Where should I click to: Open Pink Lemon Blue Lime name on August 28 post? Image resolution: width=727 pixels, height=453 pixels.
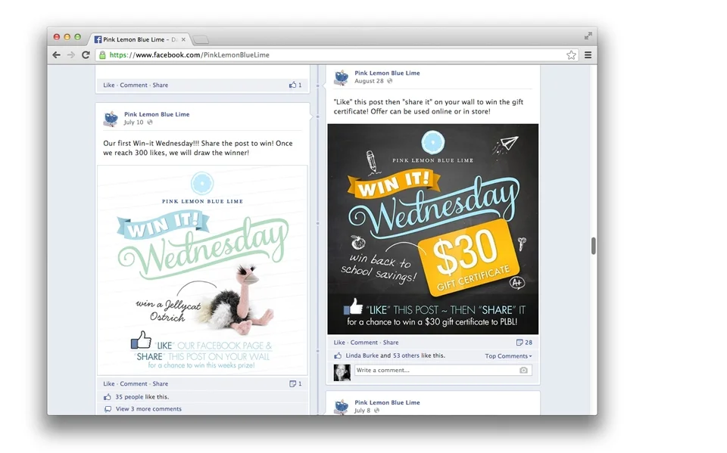[x=387, y=73]
